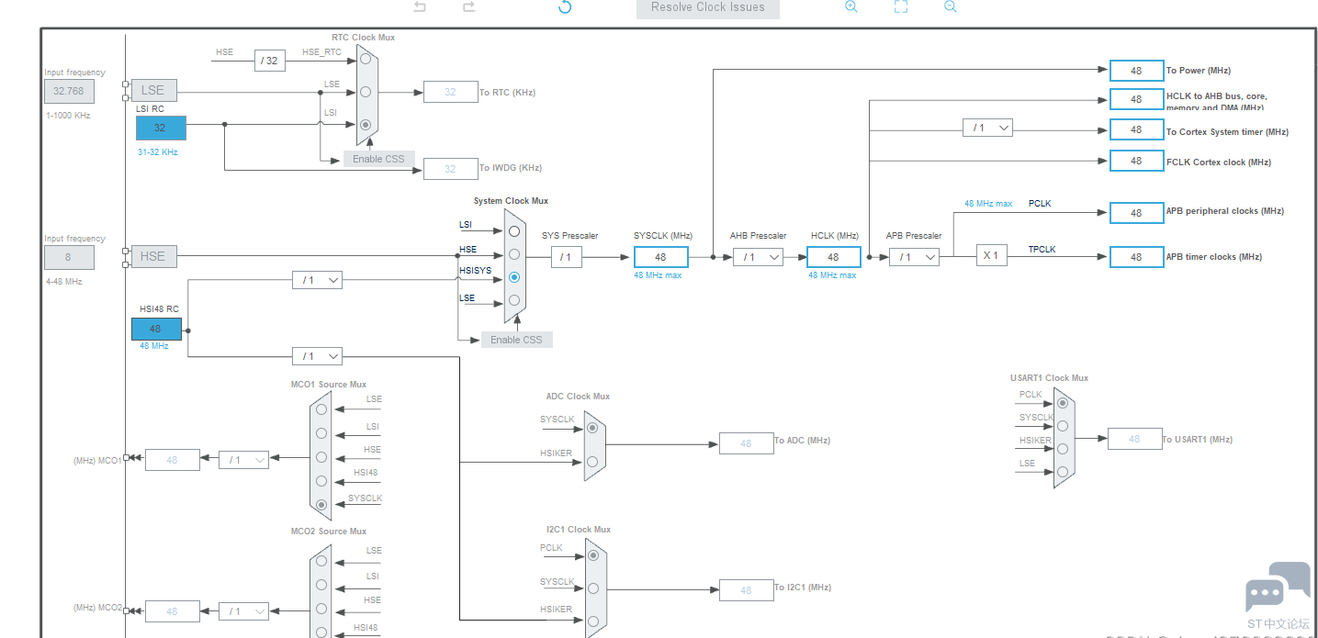Choose HSIKER in the ADC Clock Mux
The height and width of the screenshot is (638, 1318).
592,462
